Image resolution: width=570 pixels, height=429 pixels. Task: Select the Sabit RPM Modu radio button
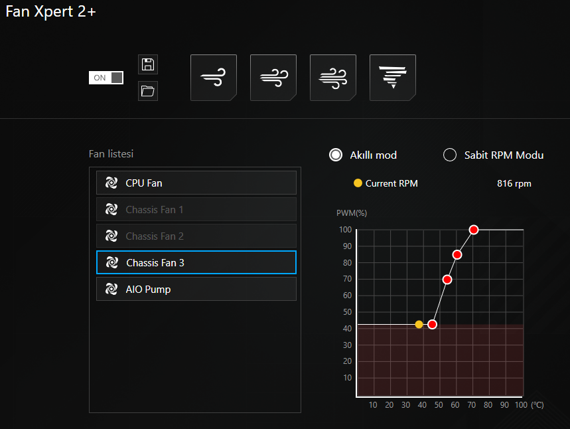(x=450, y=155)
